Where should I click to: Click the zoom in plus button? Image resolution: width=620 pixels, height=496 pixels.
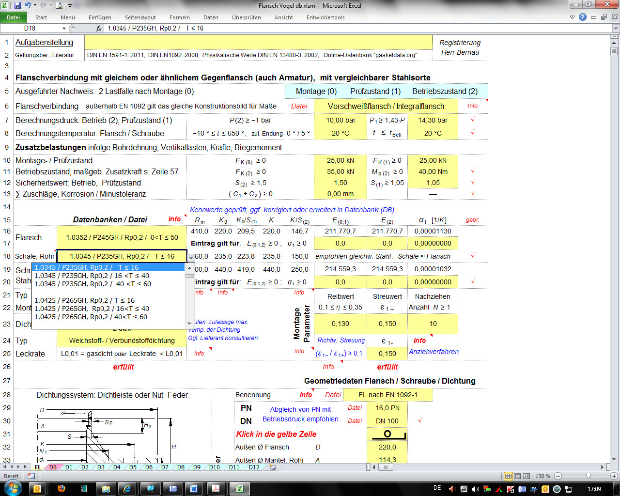coord(614,476)
